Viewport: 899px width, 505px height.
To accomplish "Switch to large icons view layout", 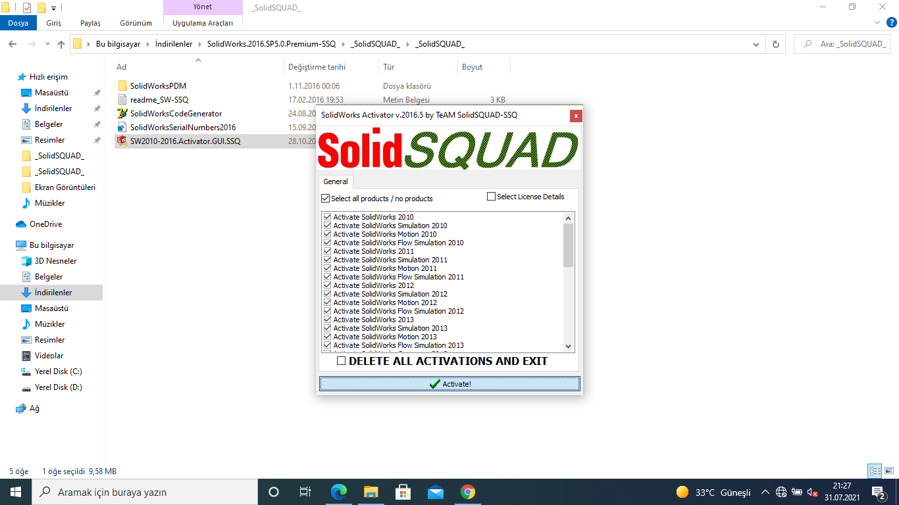I will click(889, 471).
